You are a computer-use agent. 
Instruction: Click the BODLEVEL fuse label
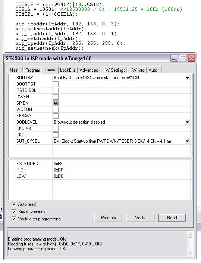[x=27, y=122]
